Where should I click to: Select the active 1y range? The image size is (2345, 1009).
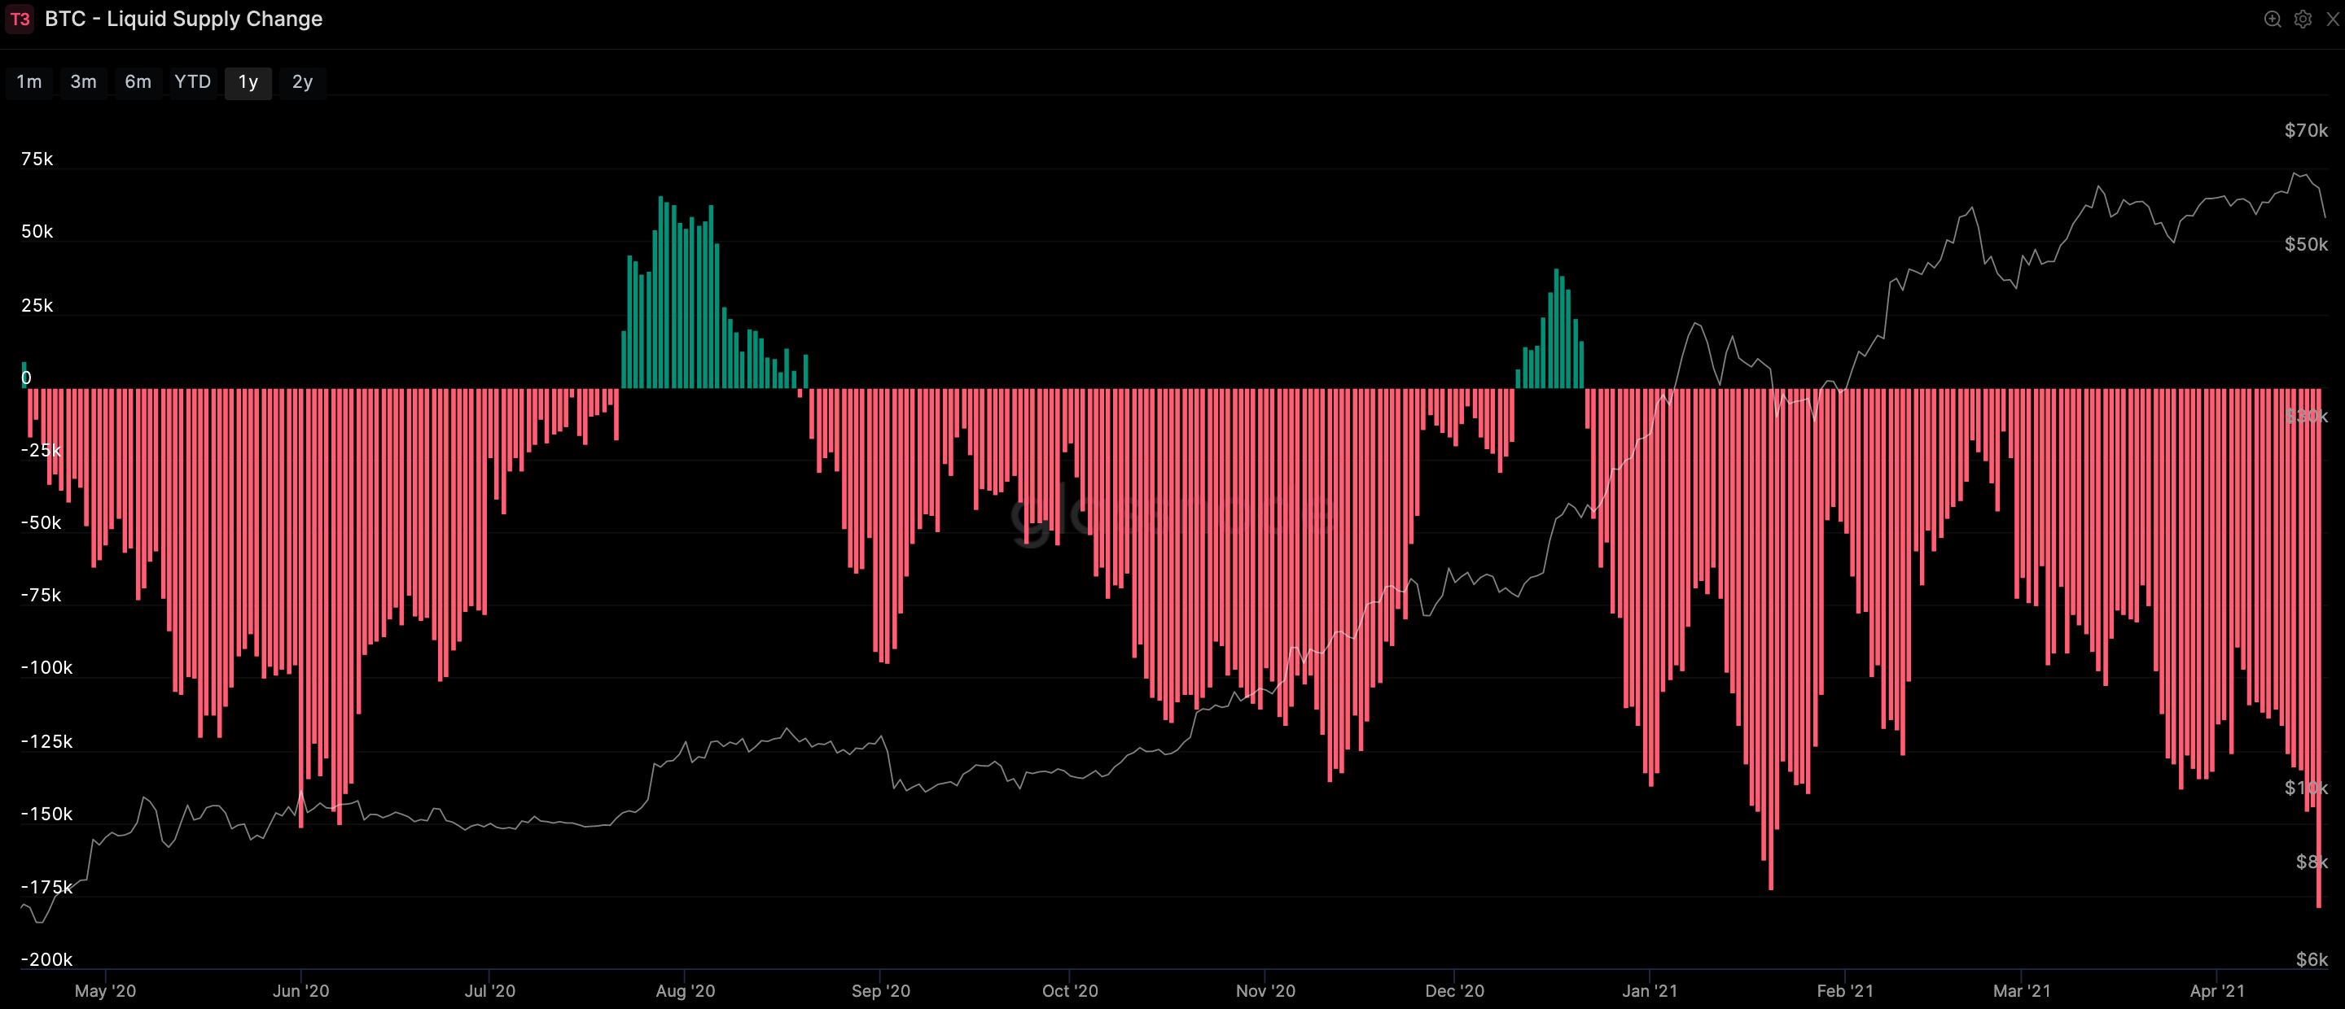(248, 82)
